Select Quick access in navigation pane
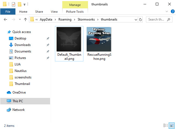The height and width of the screenshot is (129, 176). (22, 32)
